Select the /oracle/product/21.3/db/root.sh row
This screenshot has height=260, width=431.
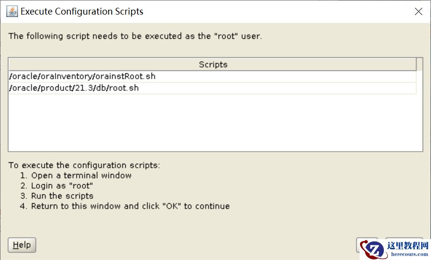[x=74, y=88]
